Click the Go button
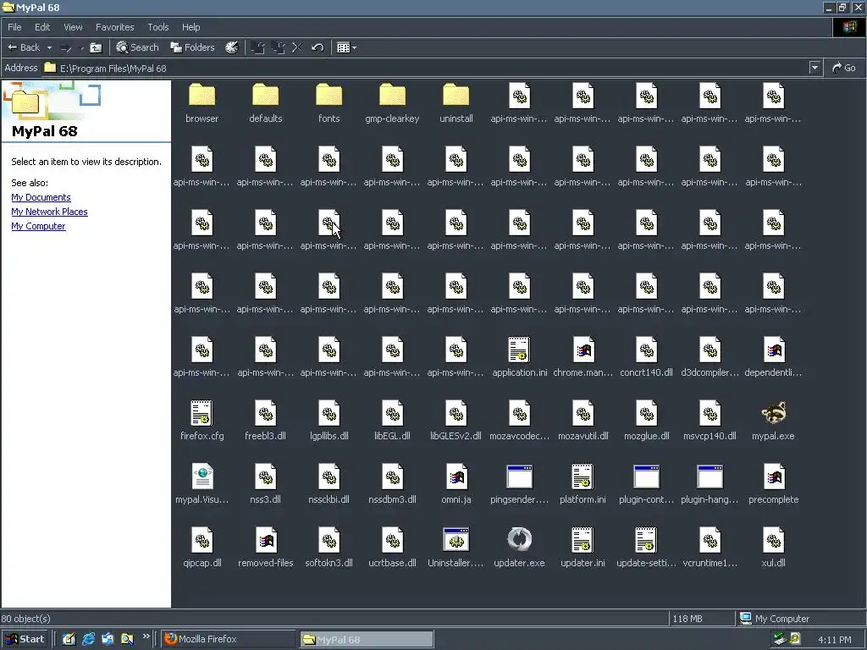Image resolution: width=867 pixels, height=650 pixels. 844,68
